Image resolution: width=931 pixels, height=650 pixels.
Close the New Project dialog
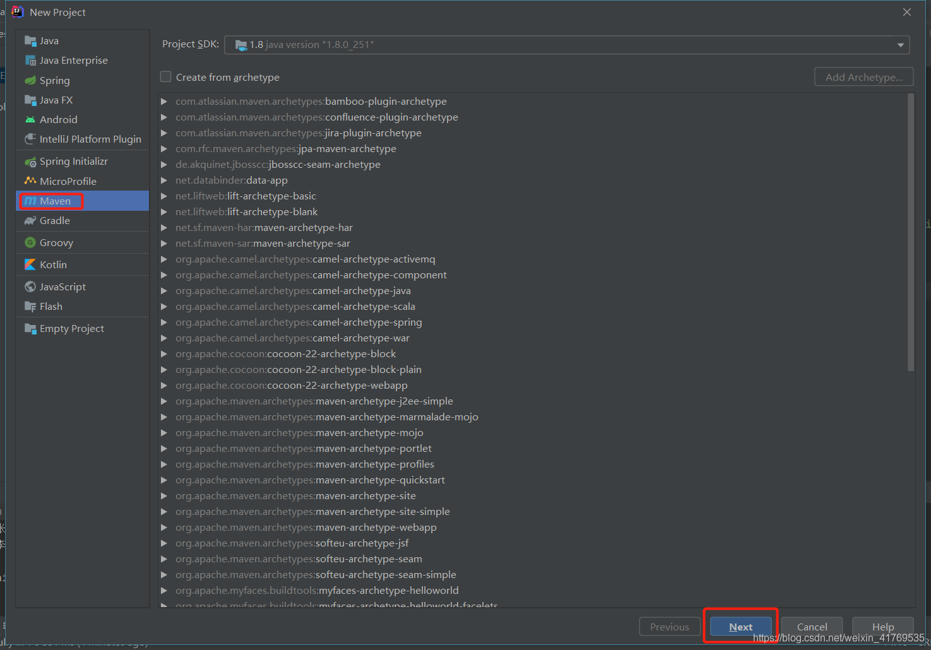[x=907, y=12]
